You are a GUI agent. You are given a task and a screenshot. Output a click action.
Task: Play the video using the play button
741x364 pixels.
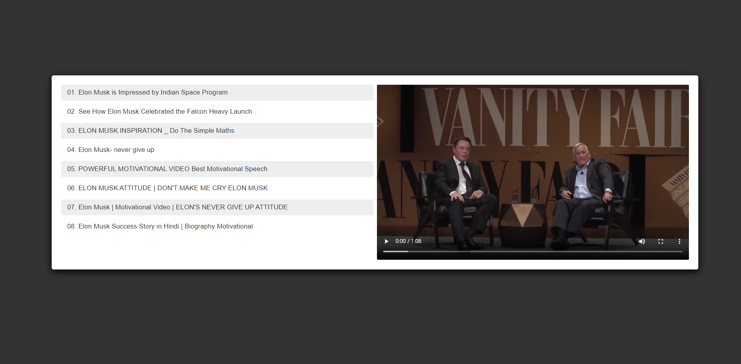tap(386, 241)
